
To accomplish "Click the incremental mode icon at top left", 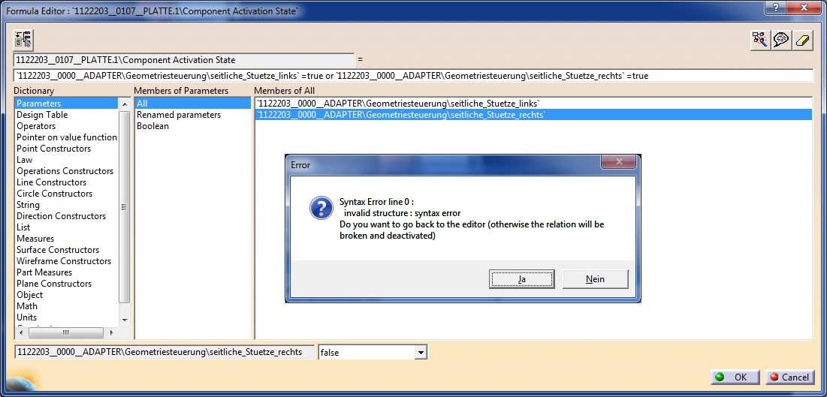I will 23,40.
